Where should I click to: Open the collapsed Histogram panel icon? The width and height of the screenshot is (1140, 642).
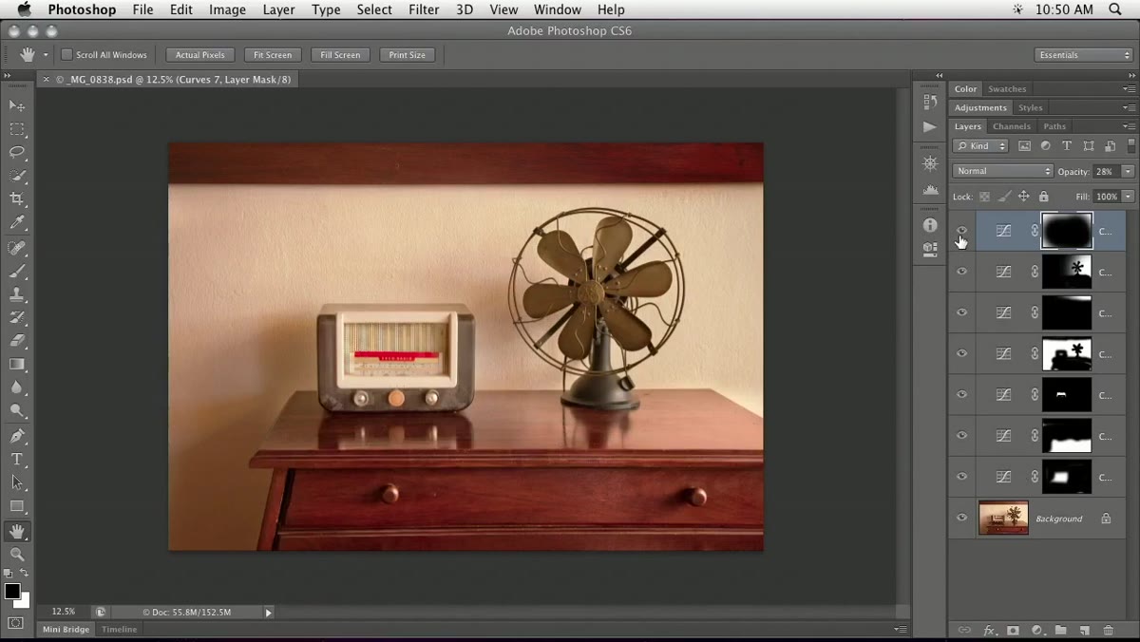point(930,190)
